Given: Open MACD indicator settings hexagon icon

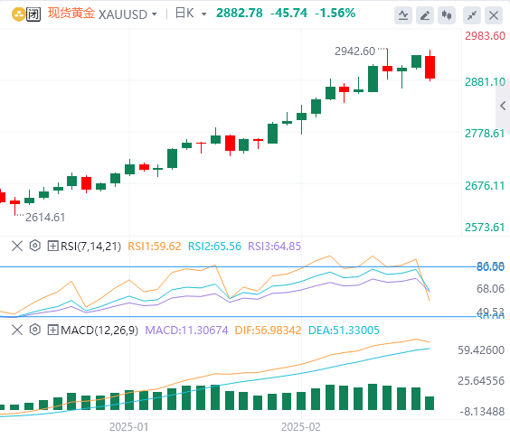Looking at the screenshot, I should [x=34, y=330].
